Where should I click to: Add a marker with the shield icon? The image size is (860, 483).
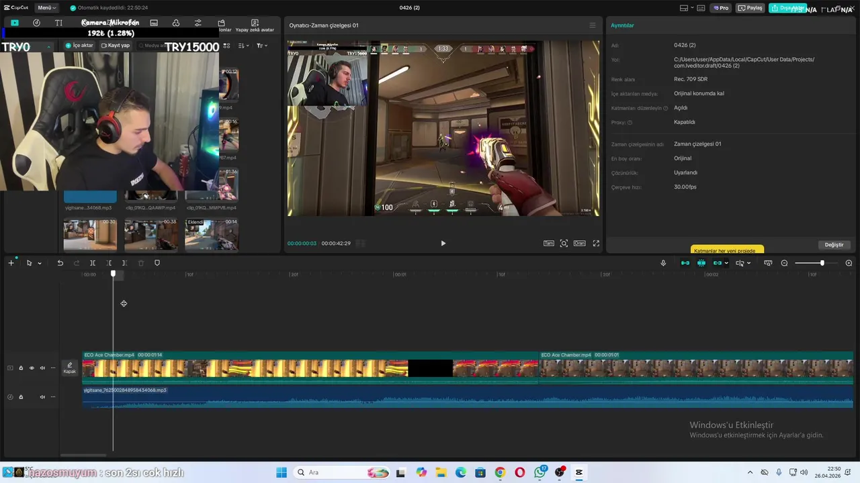[x=157, y=263]
